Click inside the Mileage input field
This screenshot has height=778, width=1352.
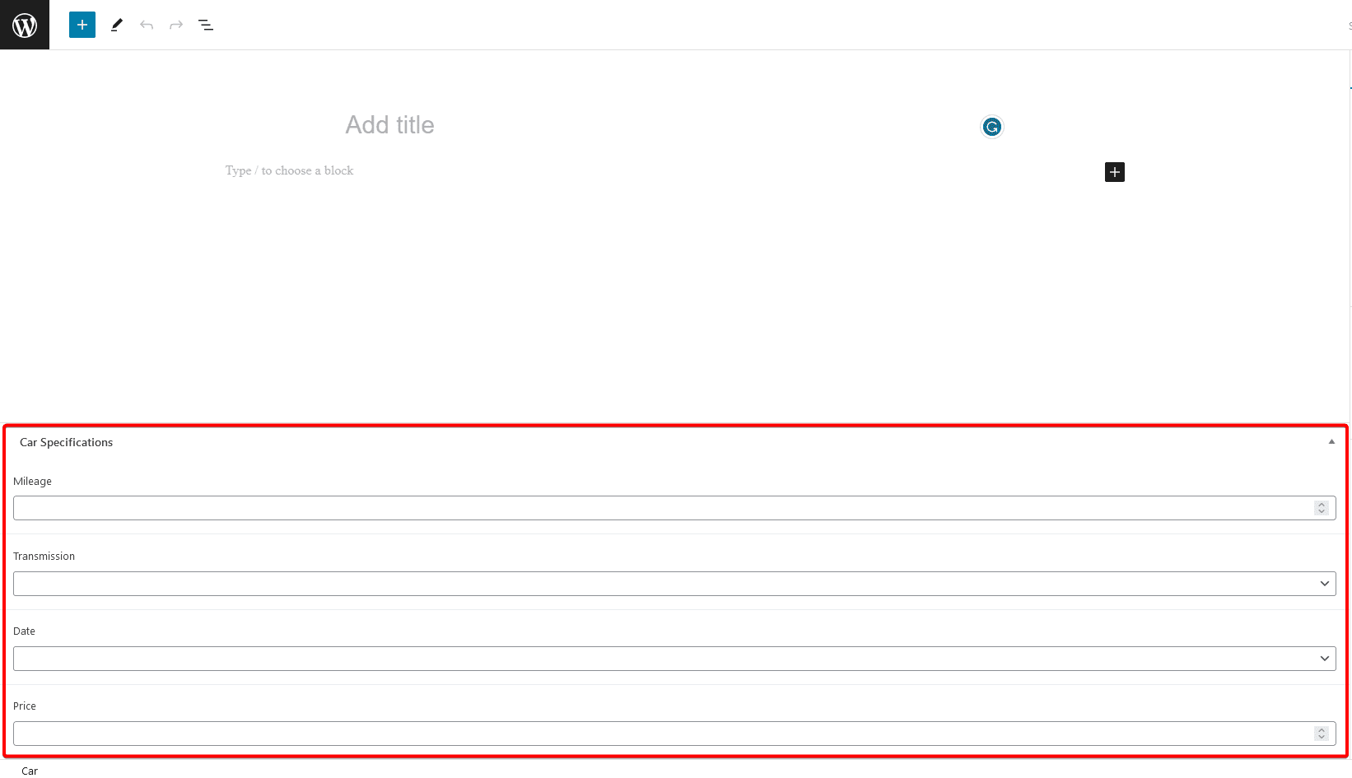pos(576,508)
